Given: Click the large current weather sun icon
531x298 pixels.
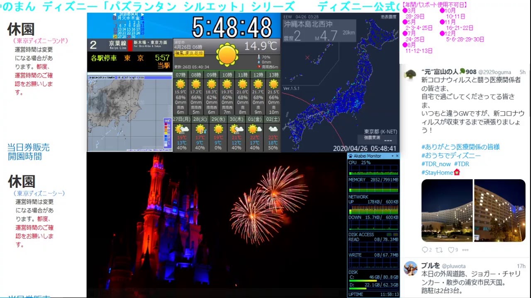Looking at the screenshot, I should [227, 54].
